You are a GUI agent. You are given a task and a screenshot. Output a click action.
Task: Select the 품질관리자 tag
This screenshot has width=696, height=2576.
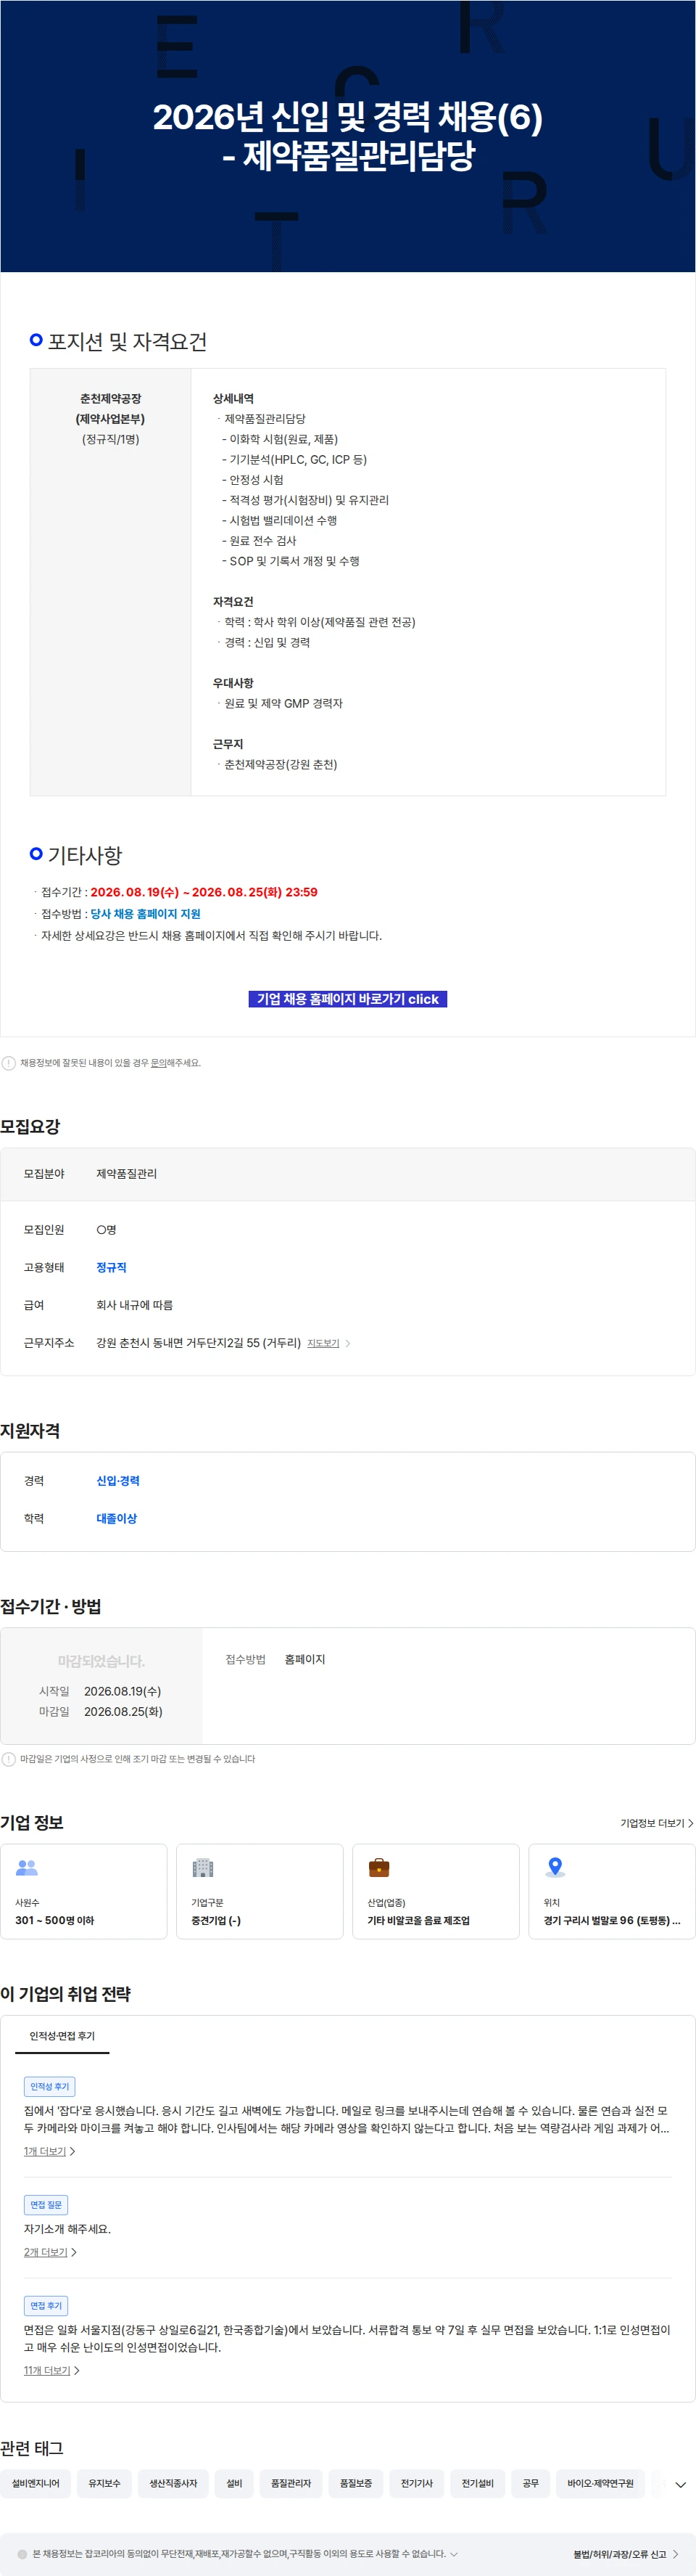[291, 2483]
